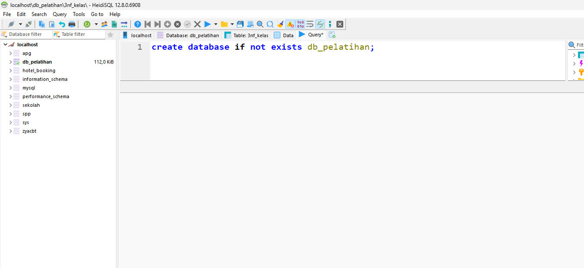
Task: Collapse the localhost tree node
Action: click(x=5, y=45)
